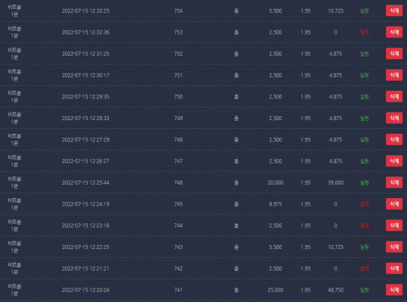Delete the round 753 bet entry

(394, 32)
